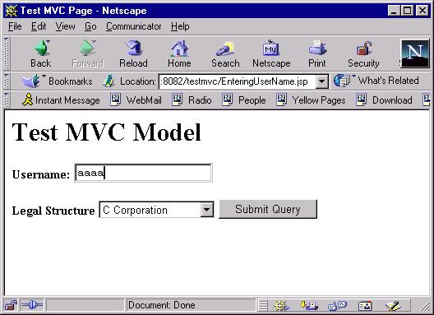Click the Search flashlight icon
This screenshot has width=434, height=315.
(x=225, y=49)
